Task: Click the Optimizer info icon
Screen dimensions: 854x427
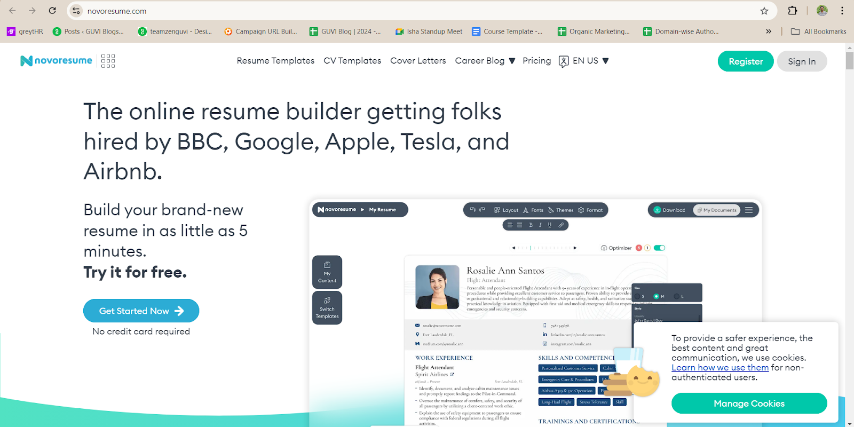Action: (x=604, y=248)
